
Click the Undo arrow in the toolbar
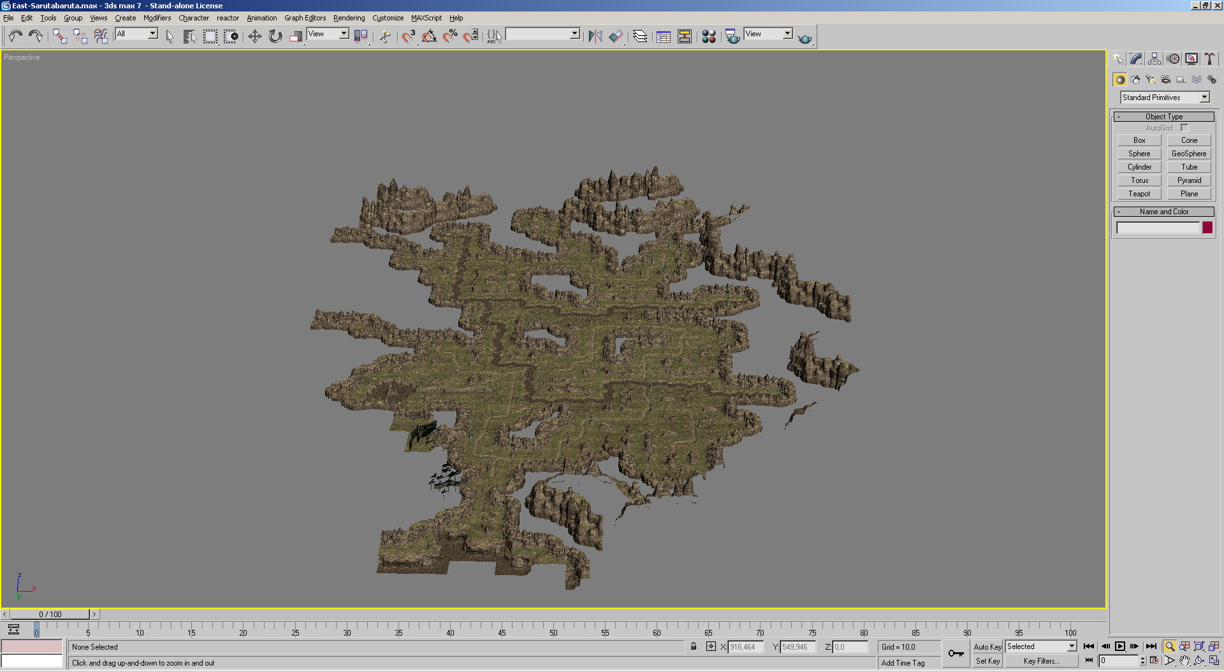click(15, 36)
